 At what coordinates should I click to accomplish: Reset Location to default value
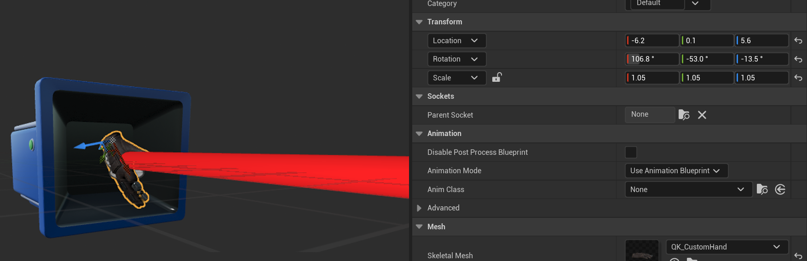tap(798, 41)
